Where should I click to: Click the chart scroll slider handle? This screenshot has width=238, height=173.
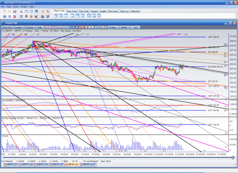tap(233, 158)
